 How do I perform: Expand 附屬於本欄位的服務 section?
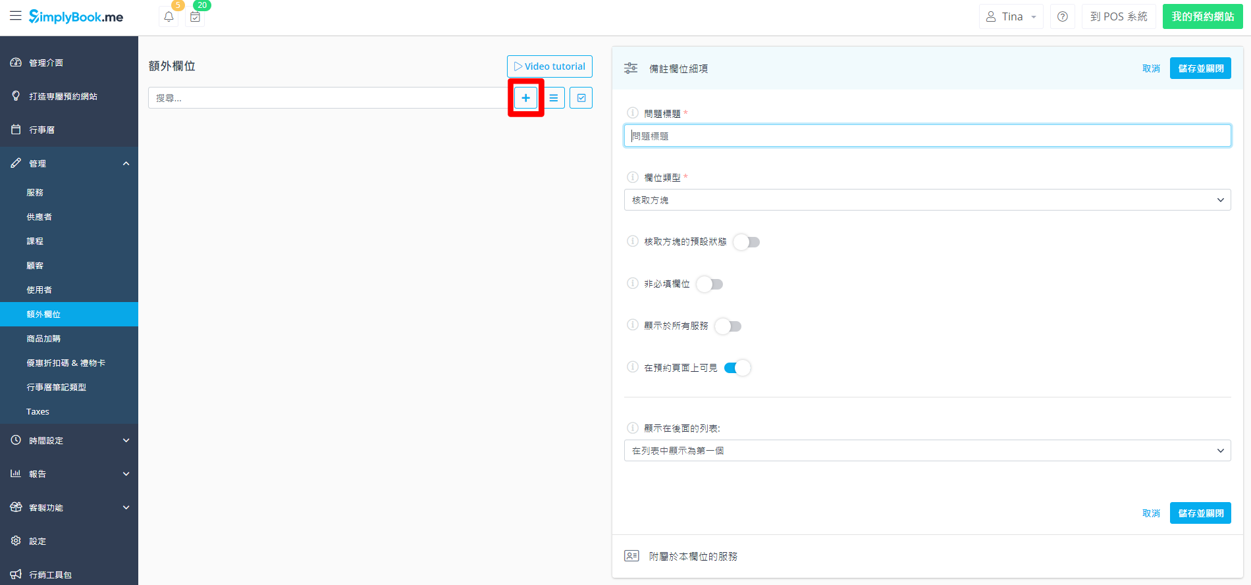tap(927, 556)
